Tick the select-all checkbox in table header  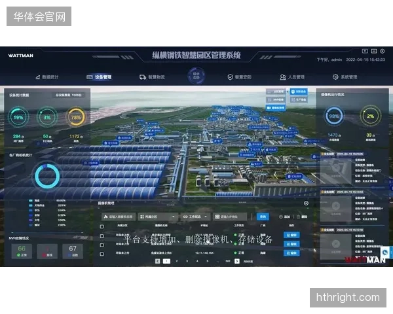tap(102, 226)
